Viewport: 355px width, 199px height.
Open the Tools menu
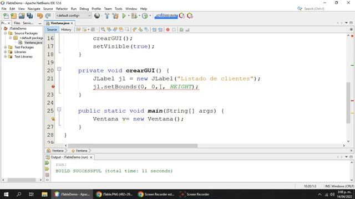point(118,9)
